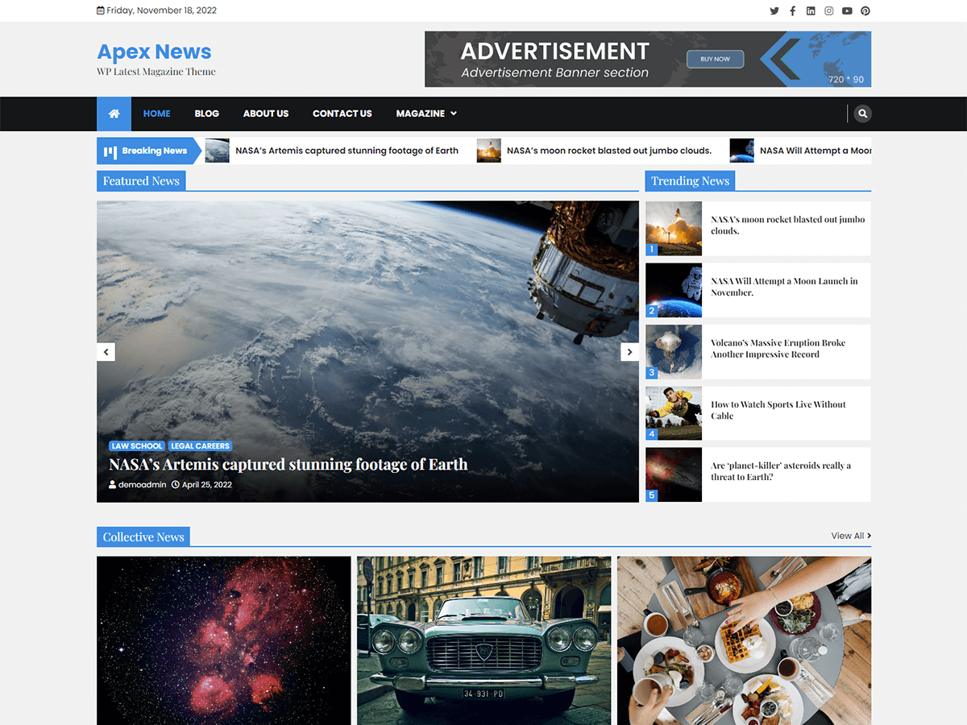Go back using the featured slider left arrow
This screenshot has width=967, height=725.
point(106,352)
